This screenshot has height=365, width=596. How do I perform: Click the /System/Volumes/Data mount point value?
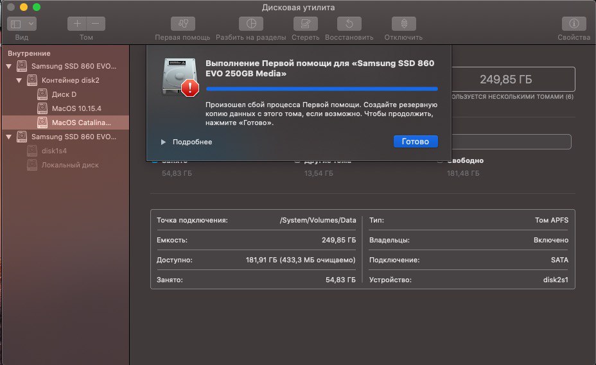point(318,220)
